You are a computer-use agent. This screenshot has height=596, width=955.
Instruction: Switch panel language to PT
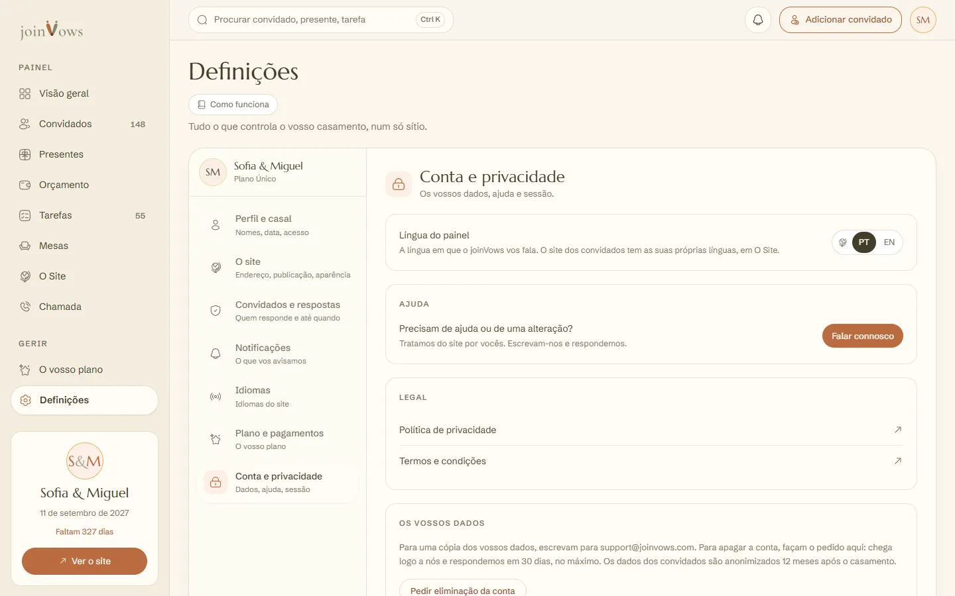coord(864,242)
